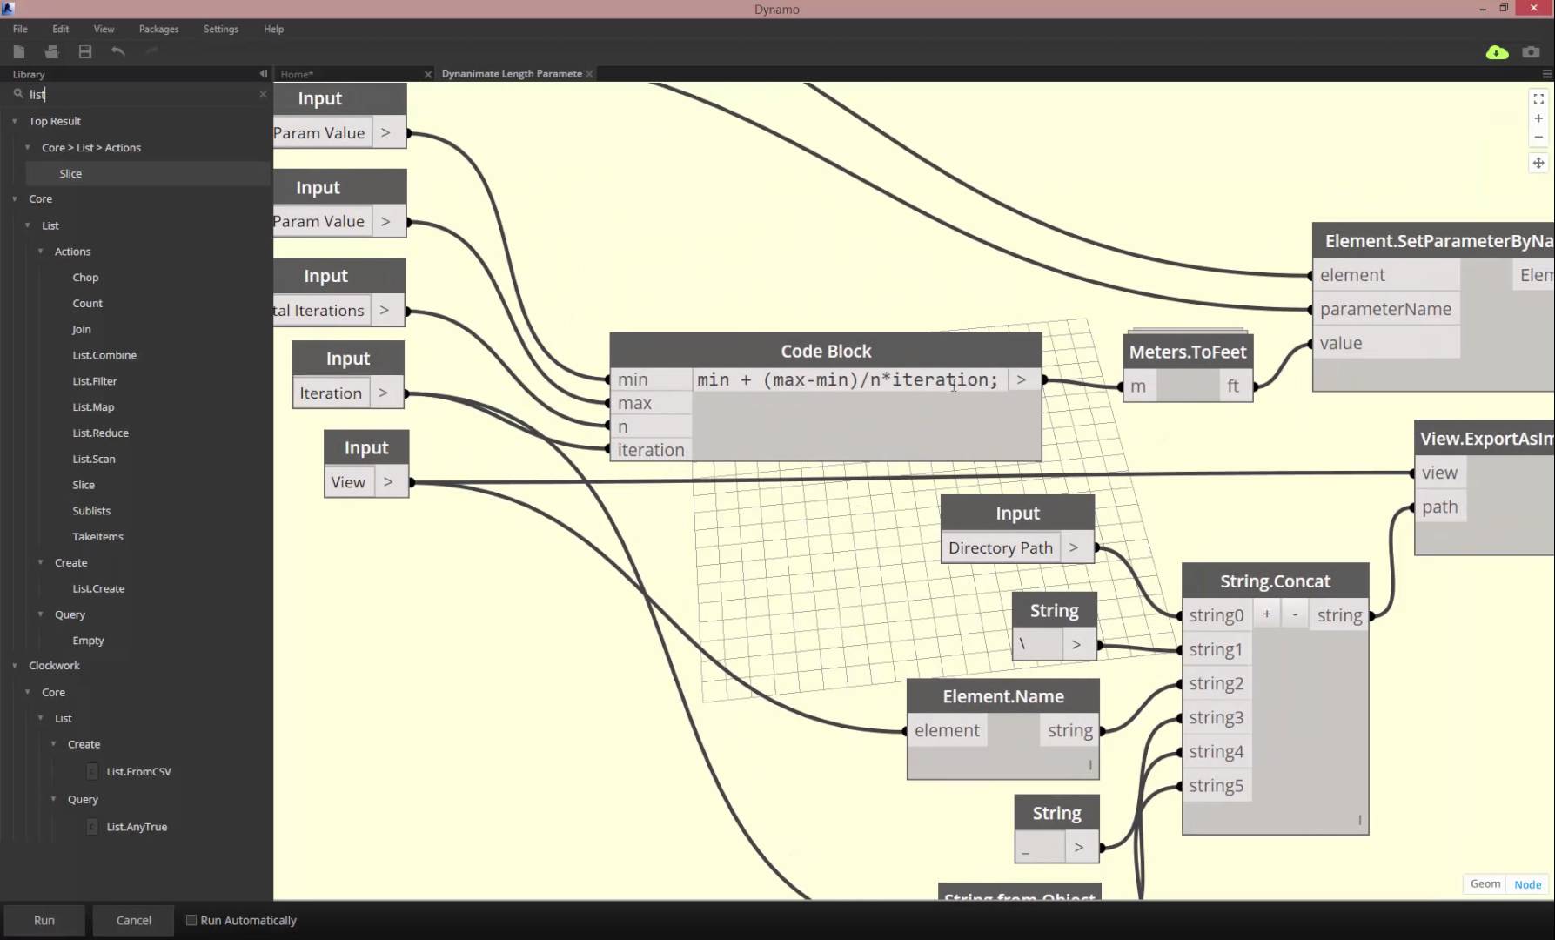Export workspace as image via camera icon
Screen dimensions: 1555x940
click(x=1531, y=52)
